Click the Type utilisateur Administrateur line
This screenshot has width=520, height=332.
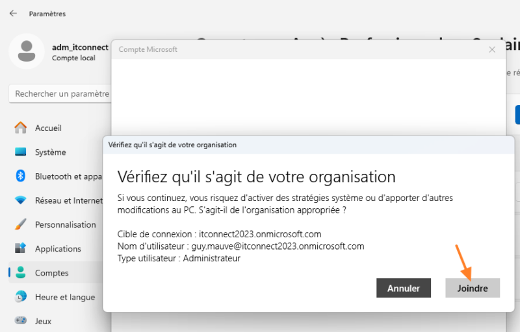[179, 258]
